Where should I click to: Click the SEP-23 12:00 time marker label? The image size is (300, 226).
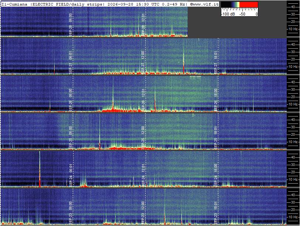pos(143,213)
